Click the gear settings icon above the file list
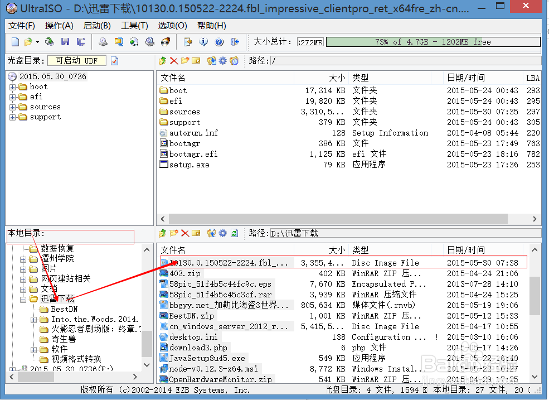 coord(222,61)
